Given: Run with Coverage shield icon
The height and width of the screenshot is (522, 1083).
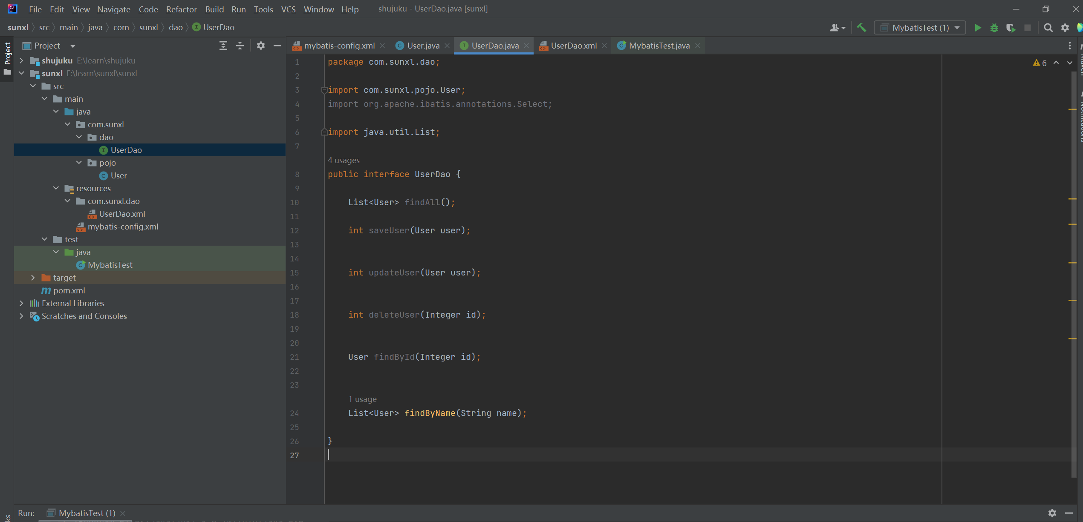Looking at the screenshot, I should (x=1010, y=28).
